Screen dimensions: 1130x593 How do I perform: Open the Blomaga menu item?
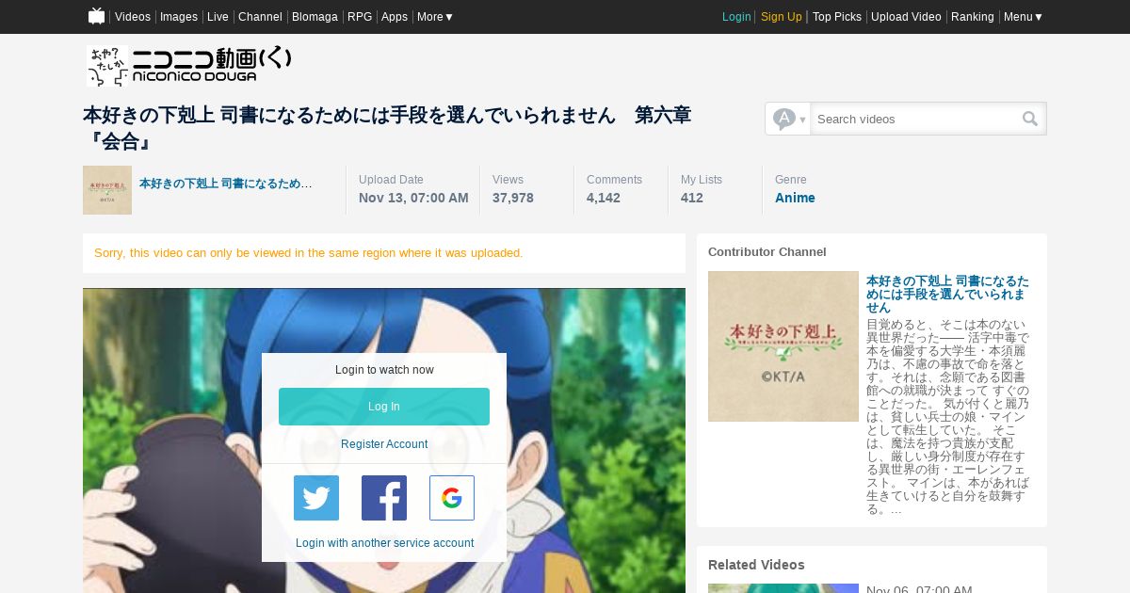click(315, 17)
